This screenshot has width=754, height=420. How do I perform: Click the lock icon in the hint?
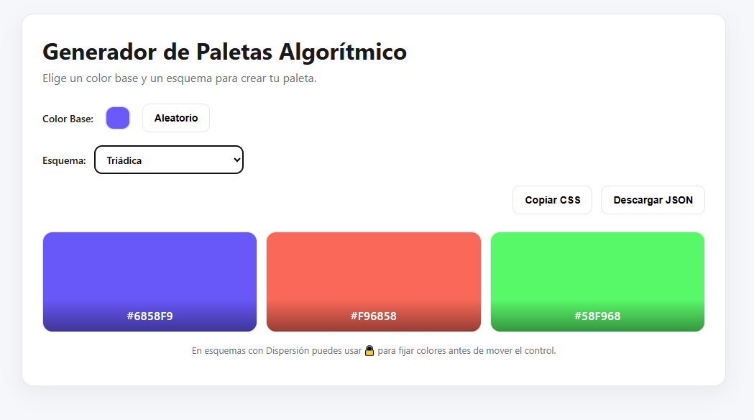pyautogui.click(x=369, y=351)
